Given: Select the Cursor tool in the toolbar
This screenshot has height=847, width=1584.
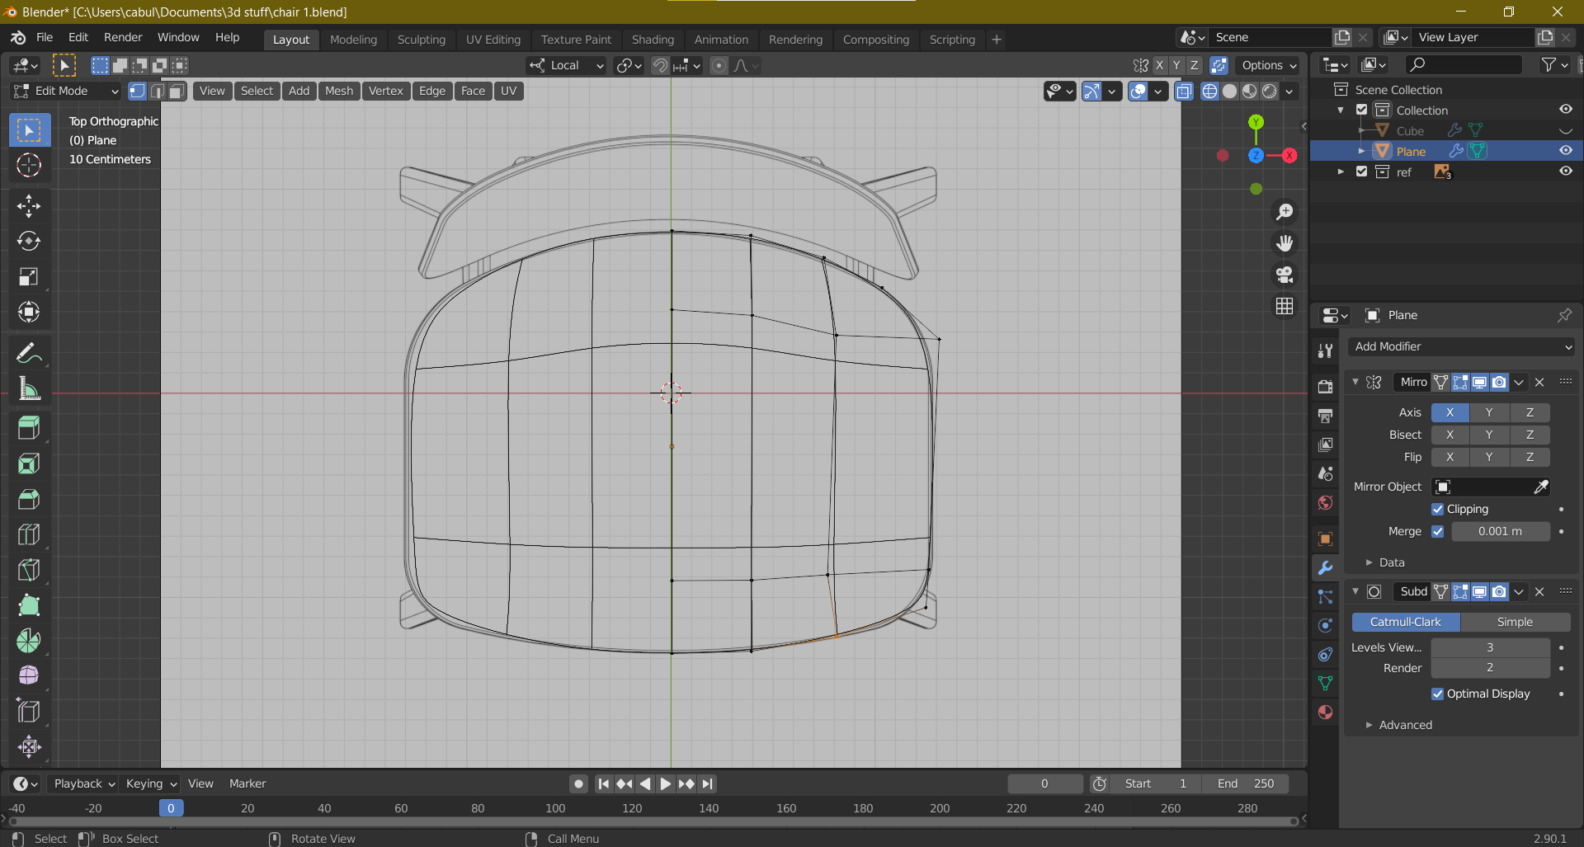Looking at the screenshot, I should pos(29,166).
